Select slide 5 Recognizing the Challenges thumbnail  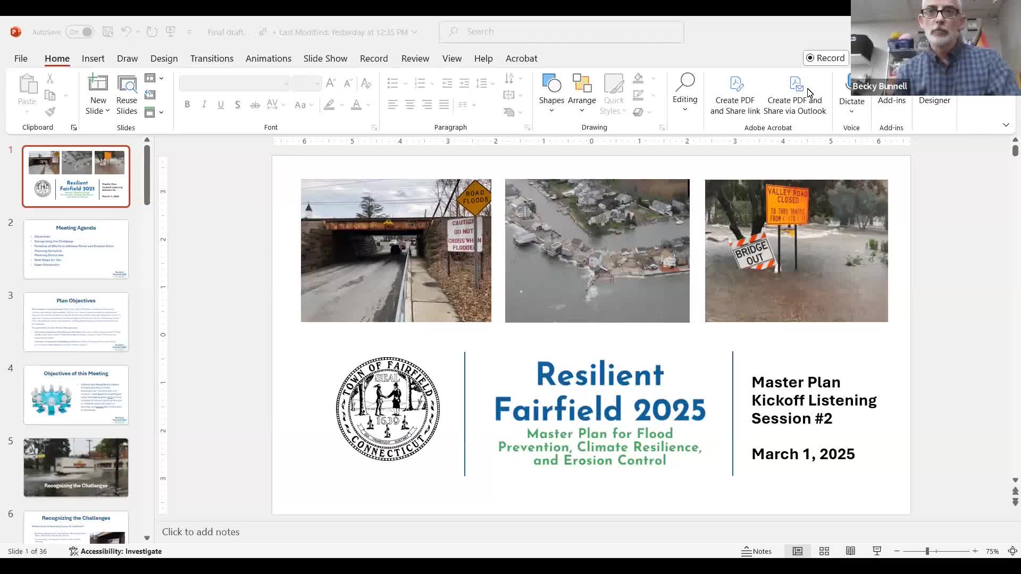pos(76,468)
